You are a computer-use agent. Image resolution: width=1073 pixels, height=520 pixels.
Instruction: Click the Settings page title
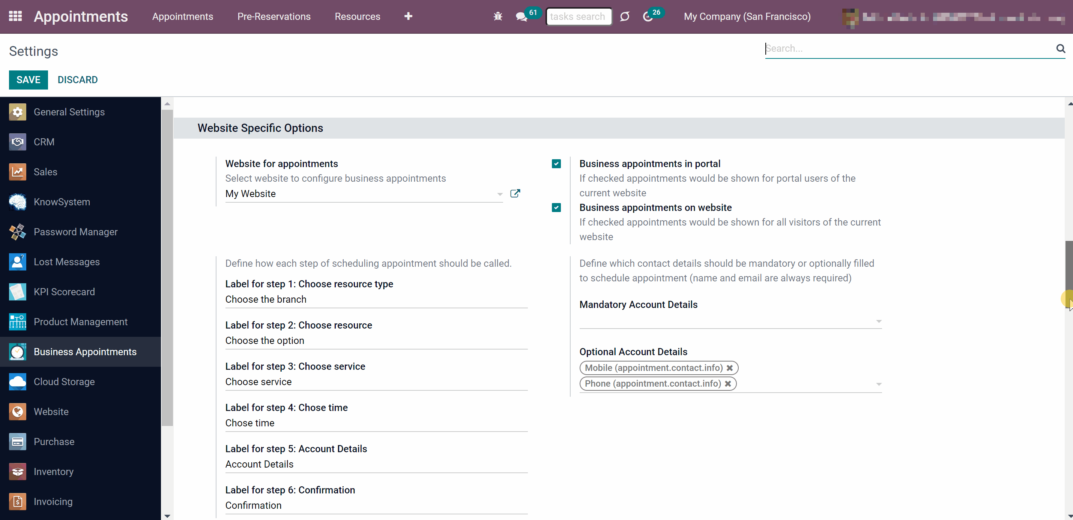pyautogui.click(x=33, y=51)
